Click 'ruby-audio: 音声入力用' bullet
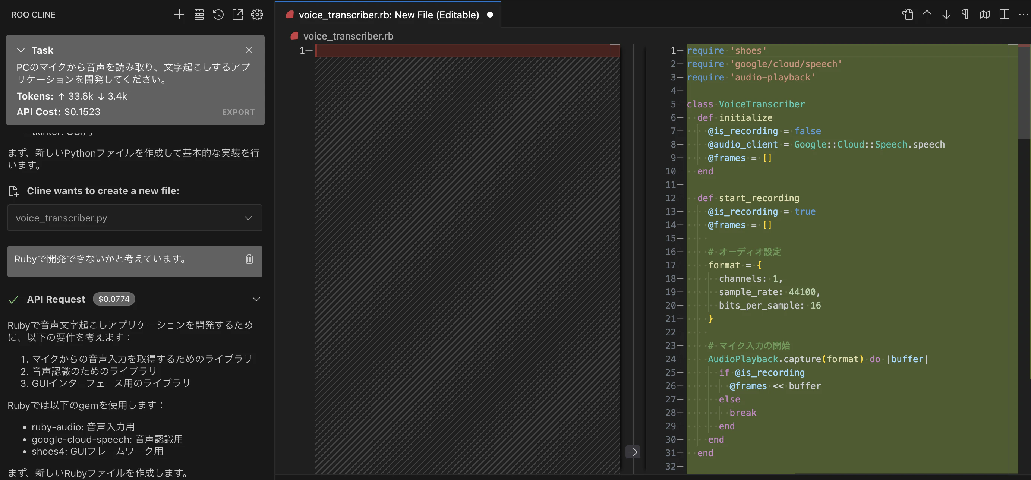This screenshot has width=1031, height=480. click(83, 427)
